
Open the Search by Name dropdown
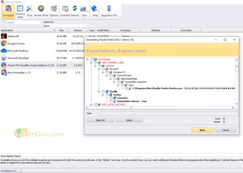point(88,26)
